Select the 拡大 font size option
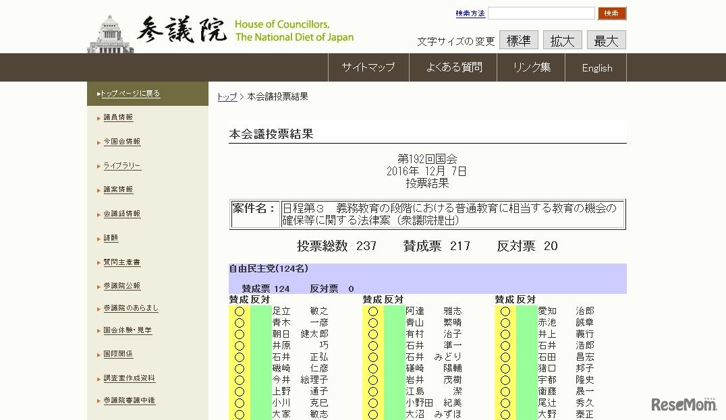 click(562, 40)
